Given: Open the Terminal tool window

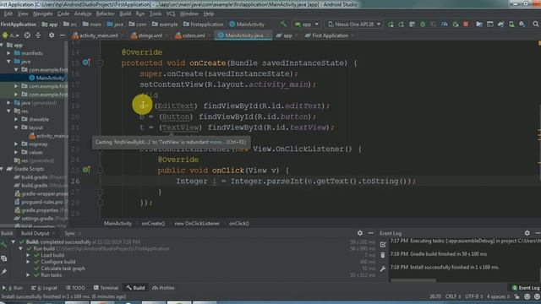Looking at the screenshot, I should [x=106, y=288].
